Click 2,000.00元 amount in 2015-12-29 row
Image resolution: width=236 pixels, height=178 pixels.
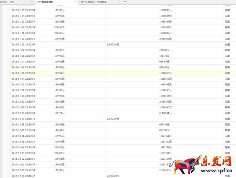113,118
